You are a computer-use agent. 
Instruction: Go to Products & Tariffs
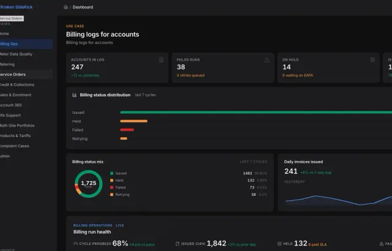point(26,136)
